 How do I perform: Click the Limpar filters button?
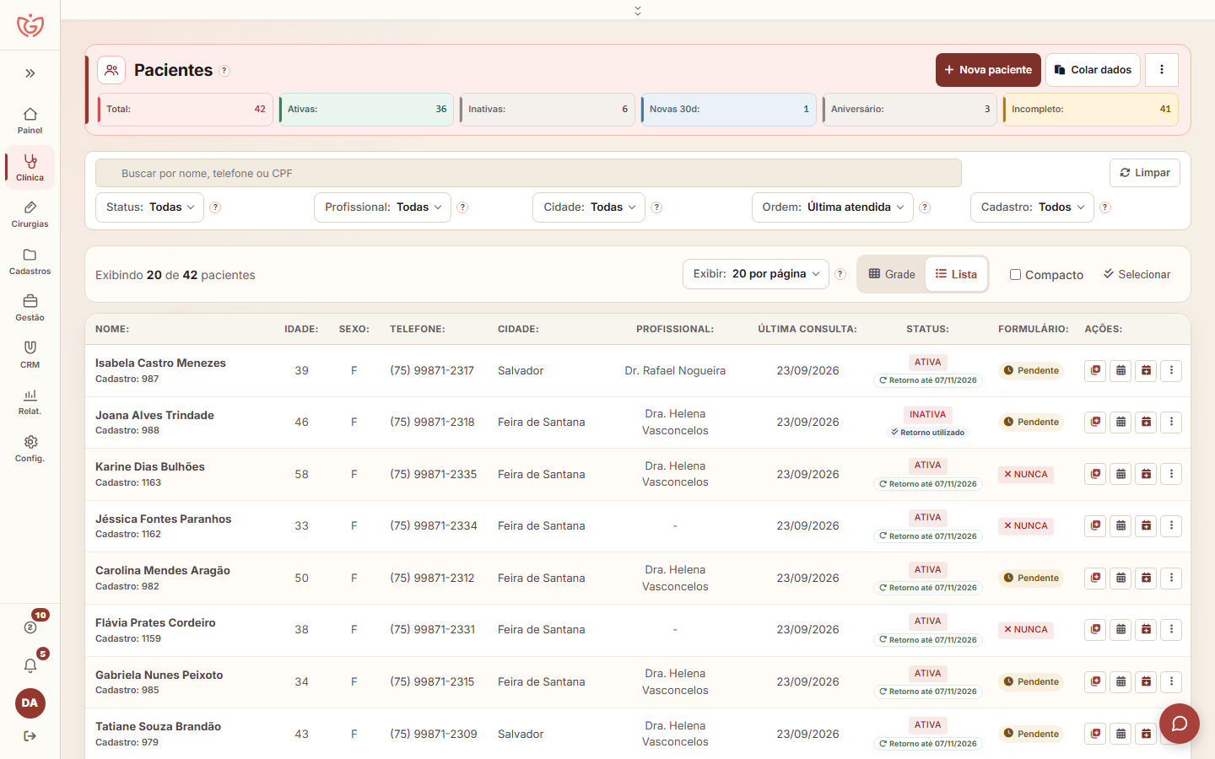(x=1145, y=173)
